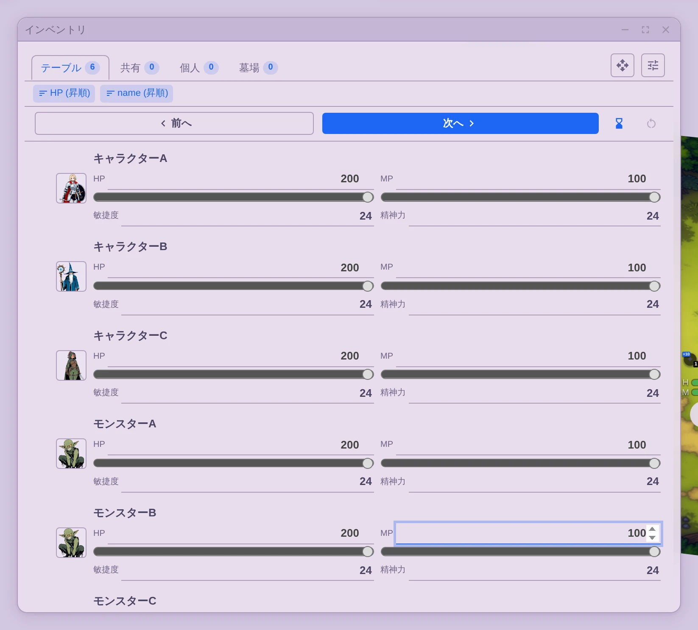Click キャラクターA HP value field
Viewport: 698px width, 630px height.
click(x=240, y=179)
